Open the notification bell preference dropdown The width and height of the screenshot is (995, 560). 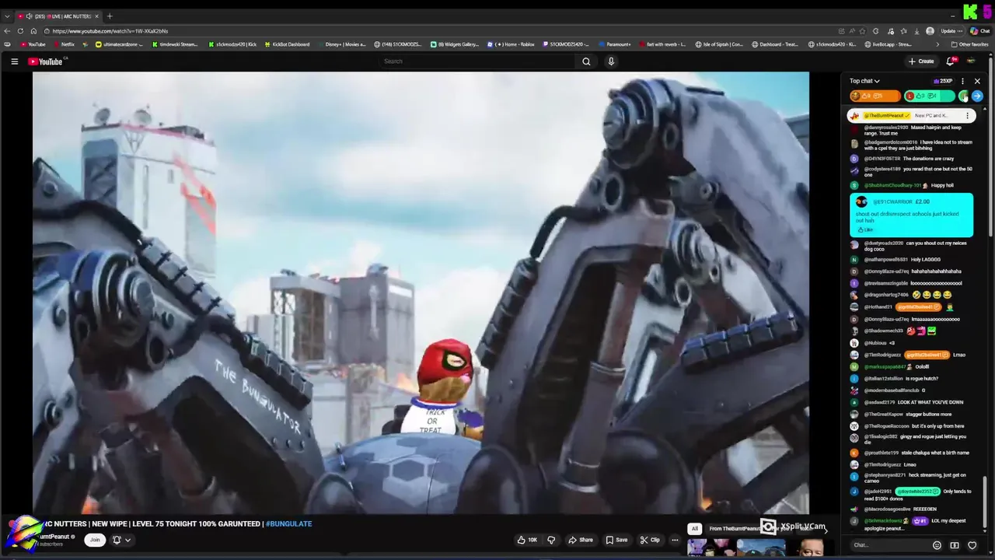(x=122, y=540)
